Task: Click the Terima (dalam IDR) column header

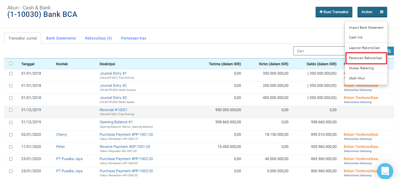Action: pos(225,64)
